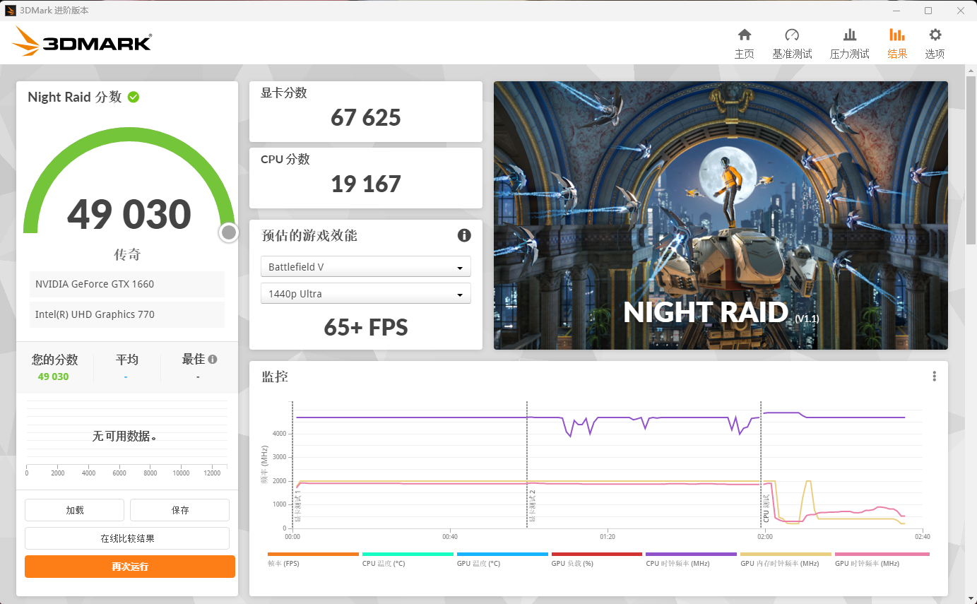977x604 pixels.
Task: Click the scrollbar down arrow
Action: pos(971,598)
